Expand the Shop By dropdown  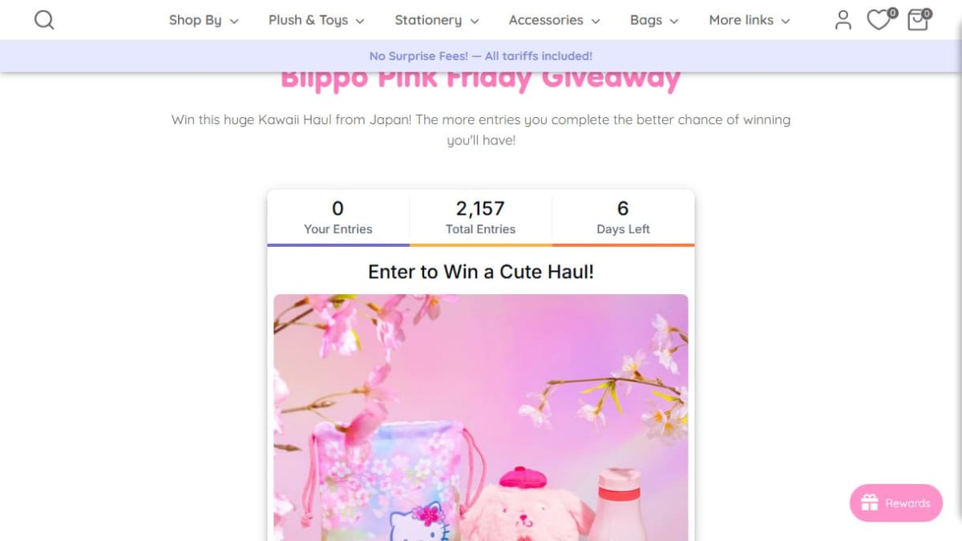click(204, 20)
